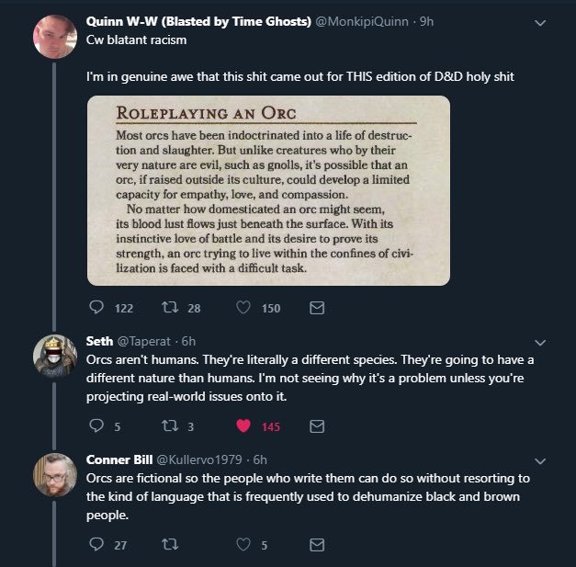Expand options caret on Quinn W-W's tweet
Screen dimensions: 576x567
point(540,22)
